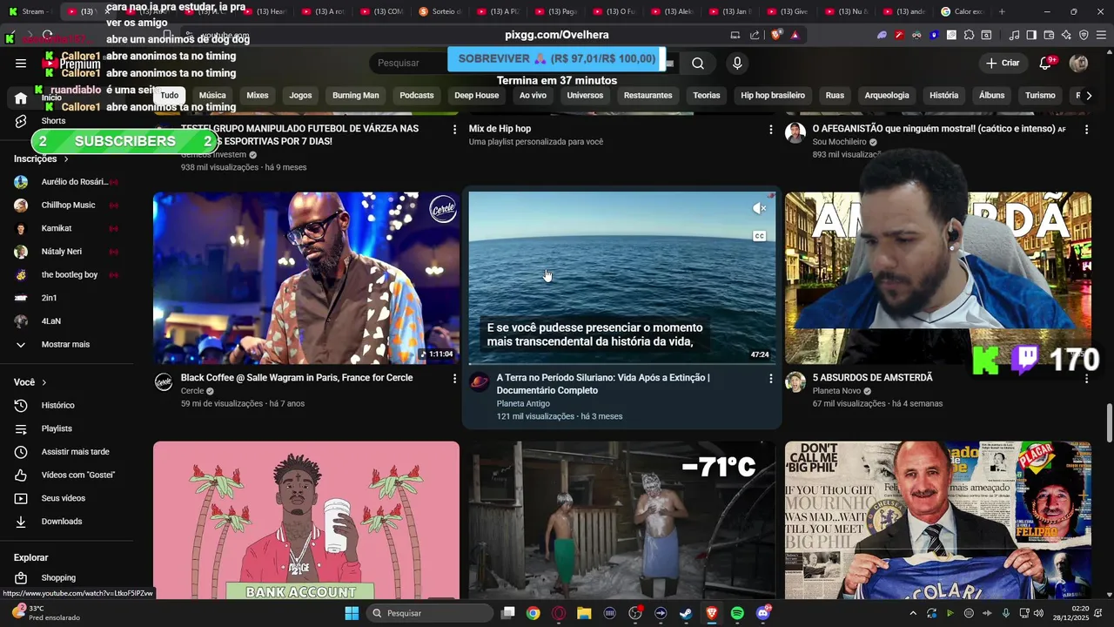This screenshot has height=627, width=1114.
Task: Open the YouTube guide hamburger menu
Action: pos(21,63)
